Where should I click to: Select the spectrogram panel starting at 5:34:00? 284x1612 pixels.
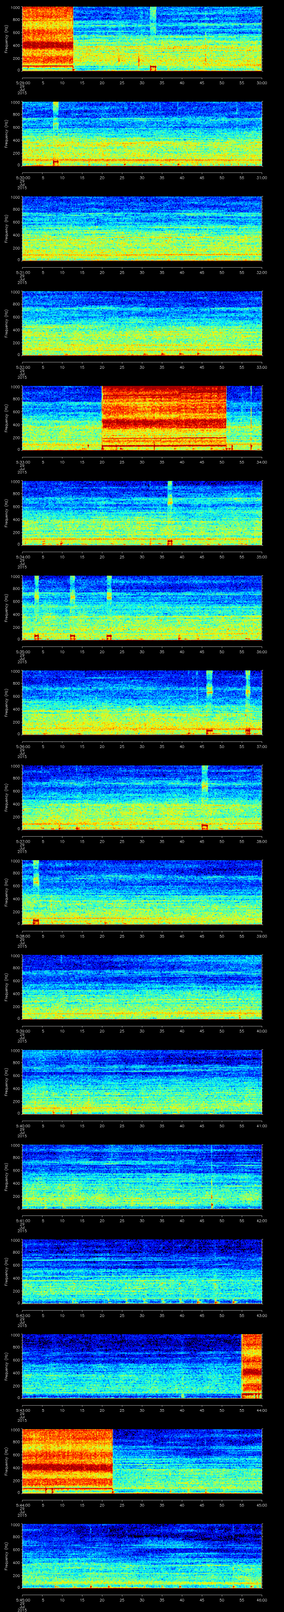tap(142, 513)
